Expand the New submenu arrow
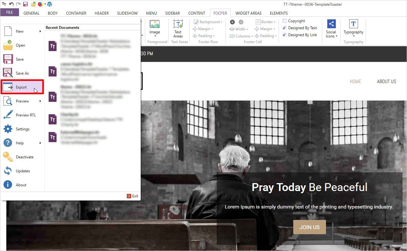The image size is (407, 251). [40, 31]
